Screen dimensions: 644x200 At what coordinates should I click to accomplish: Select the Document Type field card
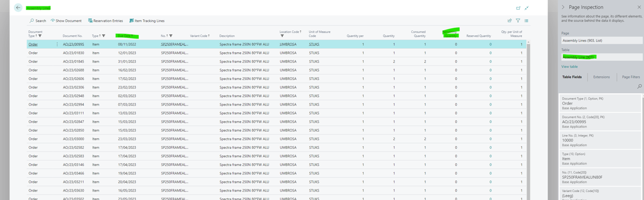coord(600,103)
